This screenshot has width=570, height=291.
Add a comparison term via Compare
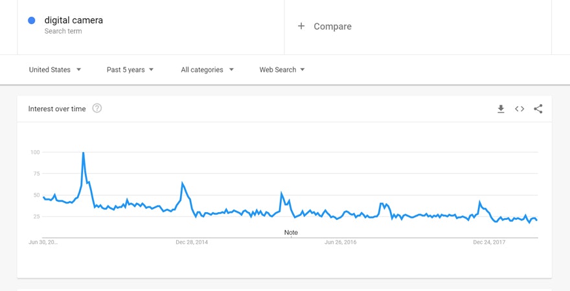click(x=332, y=27)
